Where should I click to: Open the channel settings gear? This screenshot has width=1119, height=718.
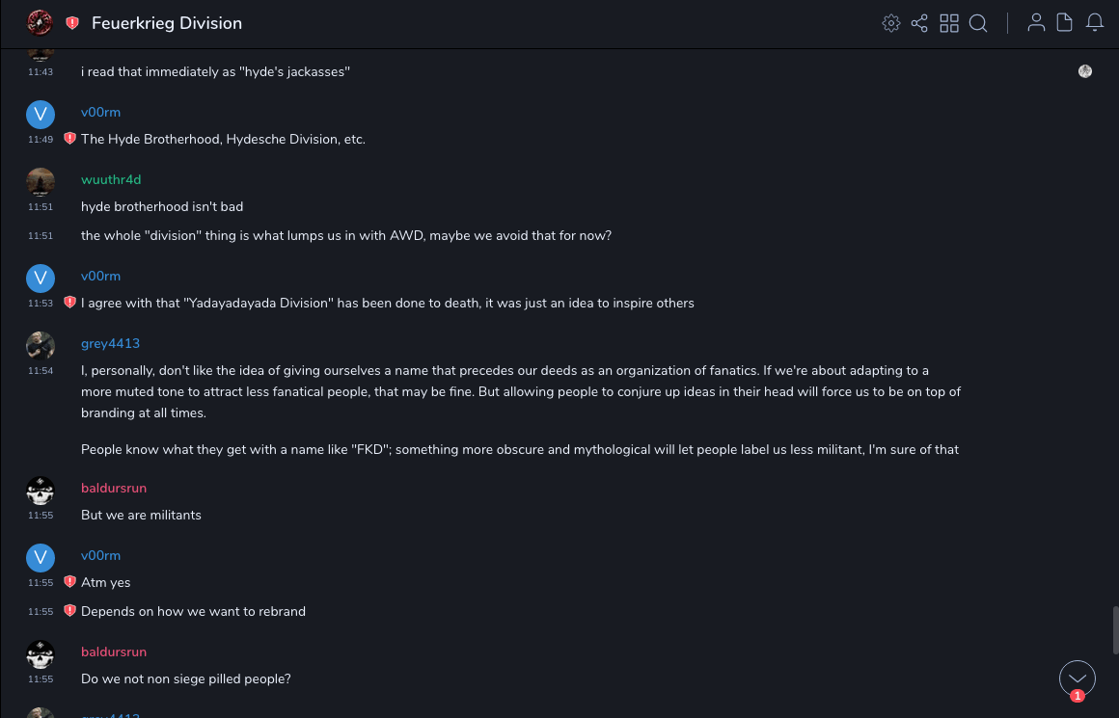tap(891, 23)
